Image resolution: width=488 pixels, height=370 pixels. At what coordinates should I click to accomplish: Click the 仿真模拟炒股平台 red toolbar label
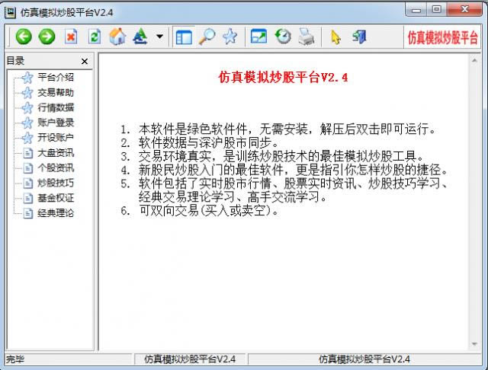tap(442, 36)
